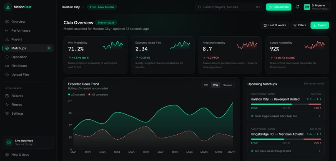Open the Performance page
The height and width of the screenshot is (161, 336).
pos(28,30)
